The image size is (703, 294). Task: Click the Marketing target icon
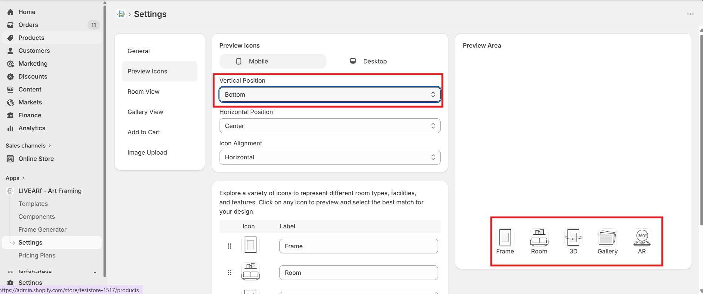(10, 63)
